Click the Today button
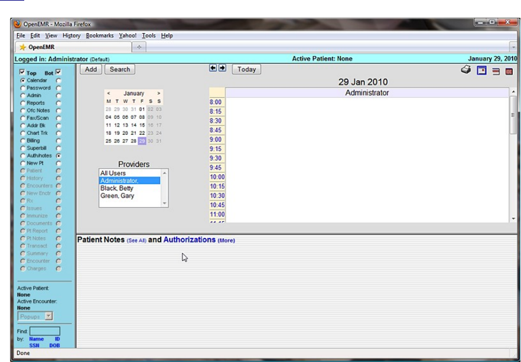Screen dimensions: 521x362 coord(246,69)
